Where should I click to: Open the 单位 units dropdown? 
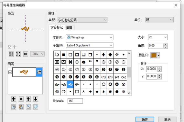coord(159,20)
